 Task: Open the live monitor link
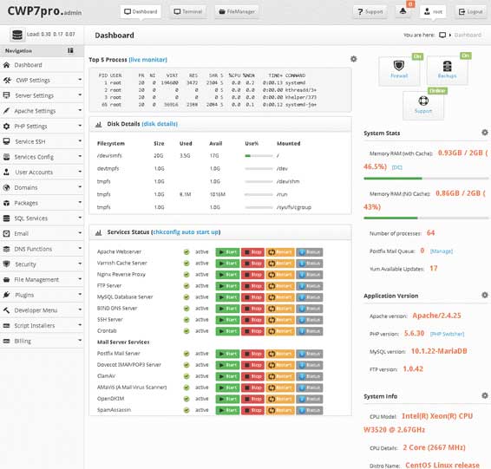coord(147,60)
